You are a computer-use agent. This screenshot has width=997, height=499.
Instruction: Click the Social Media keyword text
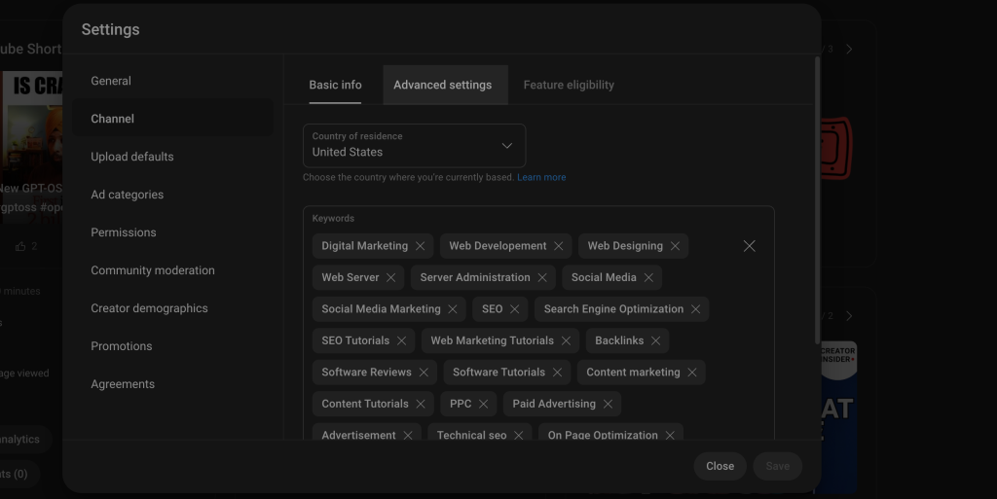click(x=604, y=277)
